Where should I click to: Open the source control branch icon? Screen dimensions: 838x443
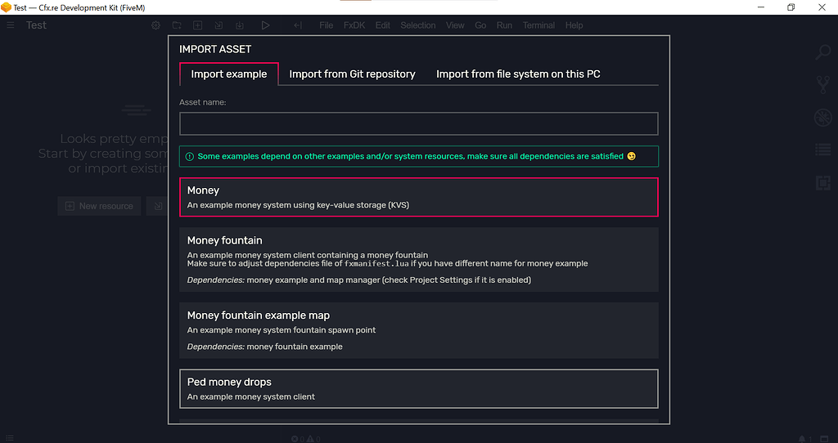pyautogui.click(x=822, y=85)
